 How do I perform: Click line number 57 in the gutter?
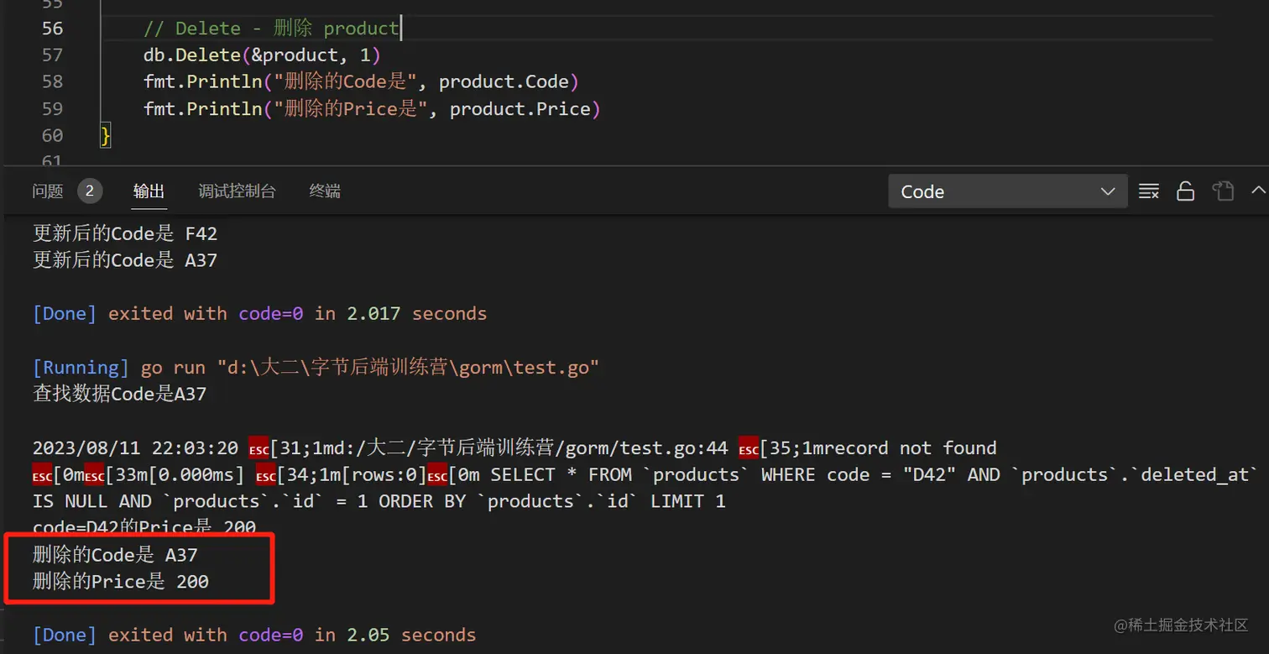[x=52, y=55]
